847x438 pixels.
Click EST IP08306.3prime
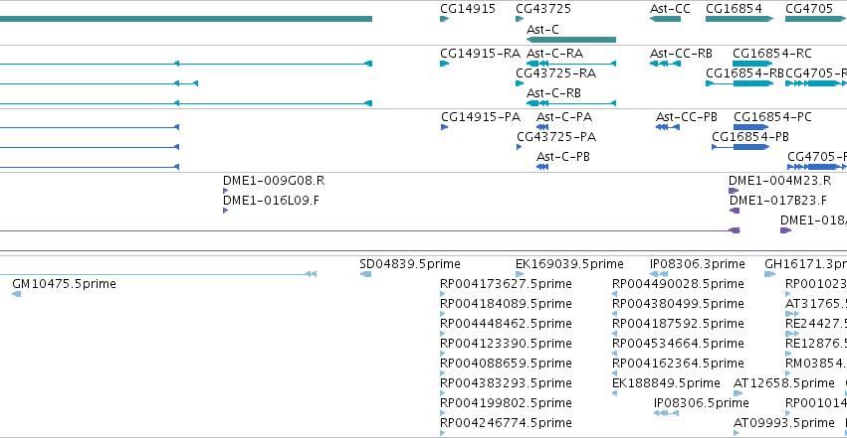(660, 274)
